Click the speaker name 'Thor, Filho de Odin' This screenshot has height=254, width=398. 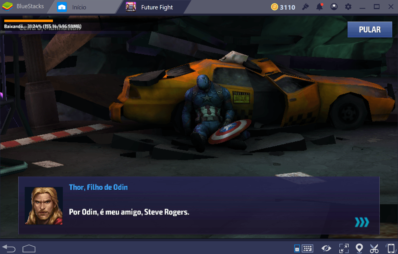(x=98, y=187)
